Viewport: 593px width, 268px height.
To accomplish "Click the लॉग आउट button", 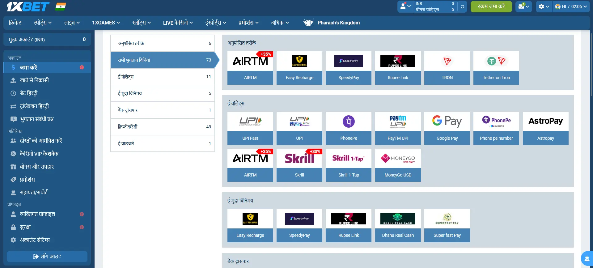I will click(x=47, y=257).
